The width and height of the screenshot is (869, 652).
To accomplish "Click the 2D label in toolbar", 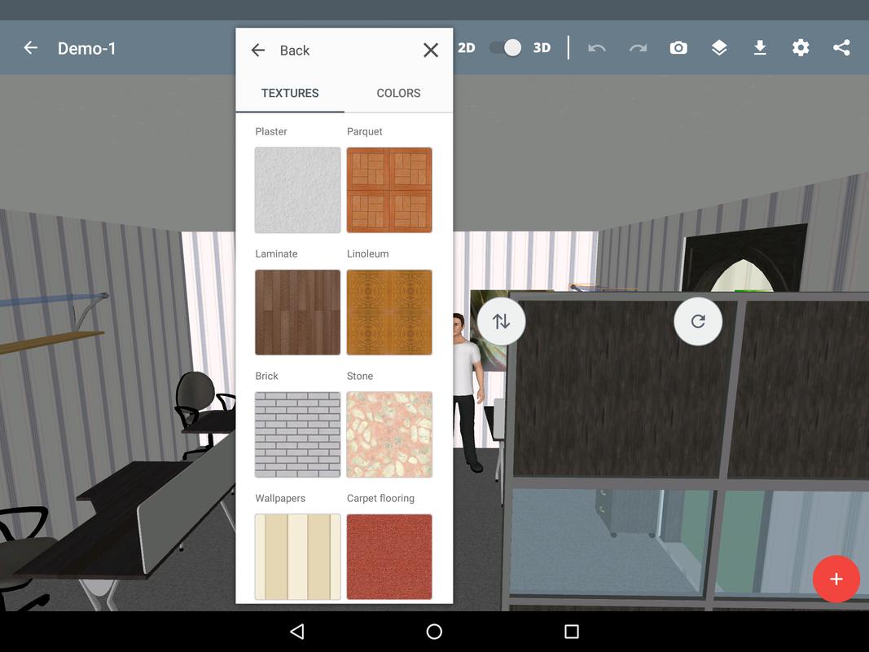I will point(466,48).
